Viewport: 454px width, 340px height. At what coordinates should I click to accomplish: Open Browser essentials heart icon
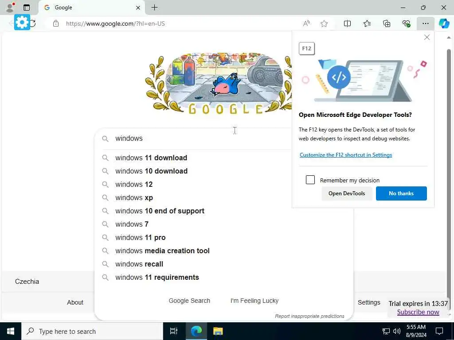tap(406, 23)
